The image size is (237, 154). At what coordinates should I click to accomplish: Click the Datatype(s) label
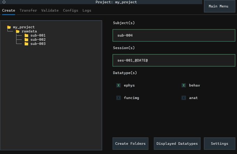[x=125, y=73]
